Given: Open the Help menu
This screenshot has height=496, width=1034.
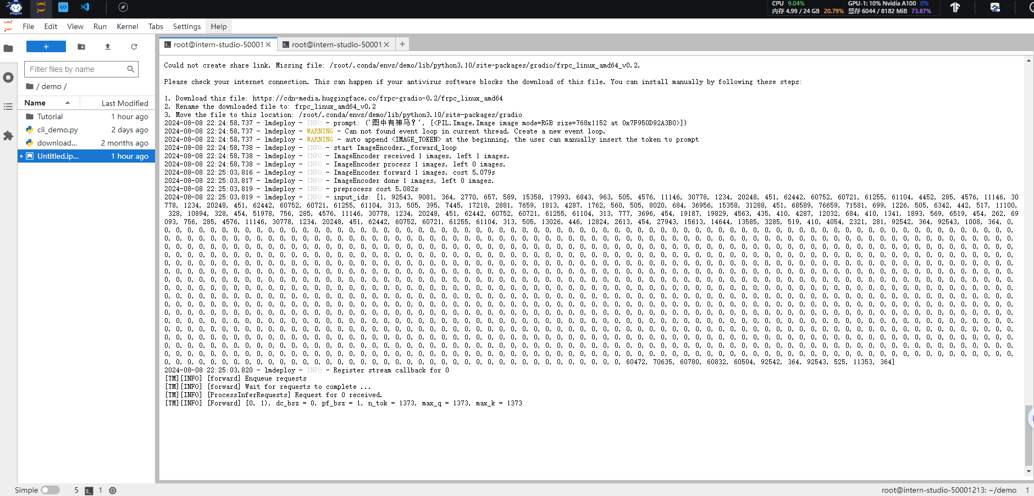Looking at the screenshot, I should click(x=219, y=26).
